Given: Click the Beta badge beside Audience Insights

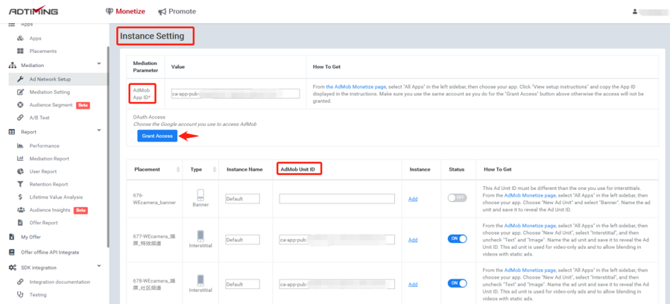Looking at the screenshot, I should pos(80,210).
